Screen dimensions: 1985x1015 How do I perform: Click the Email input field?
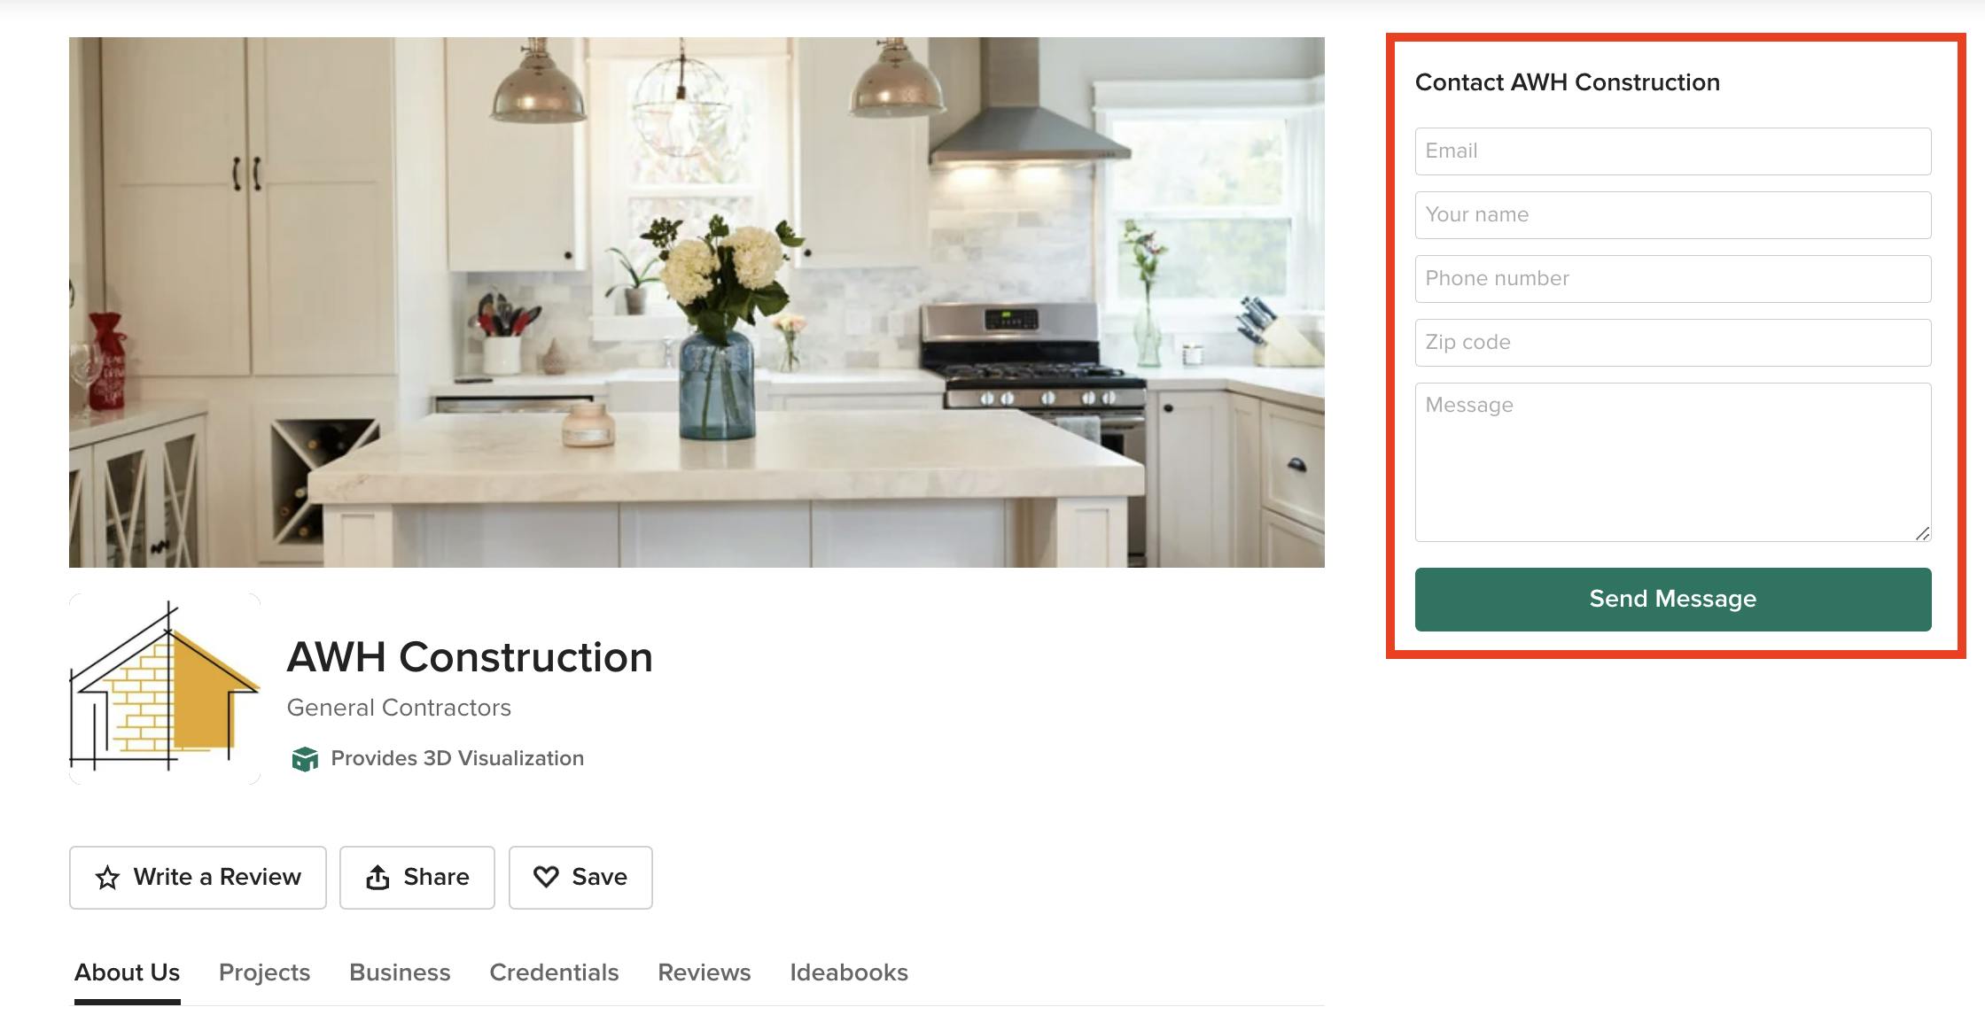pos(1673,151)
